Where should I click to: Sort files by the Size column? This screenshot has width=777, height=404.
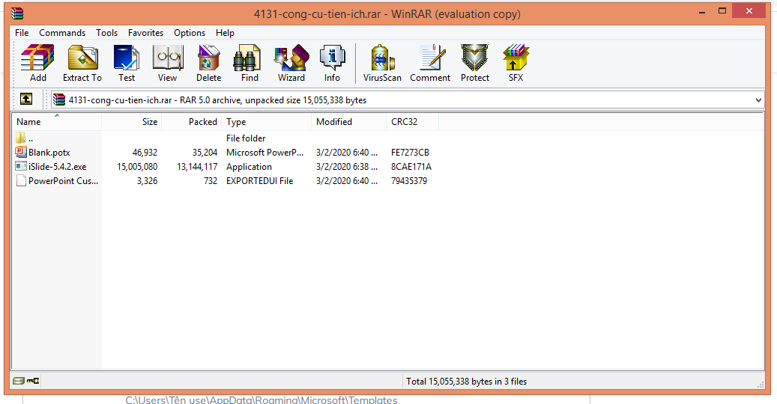point(132,122)
